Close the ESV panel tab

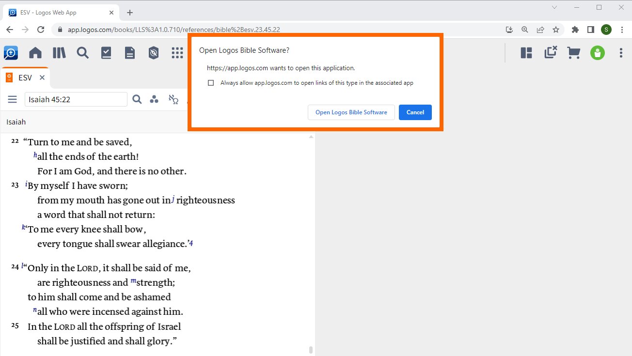[x=42, y=77]
